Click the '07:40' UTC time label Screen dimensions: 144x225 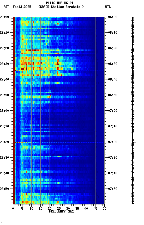(113, 173)
